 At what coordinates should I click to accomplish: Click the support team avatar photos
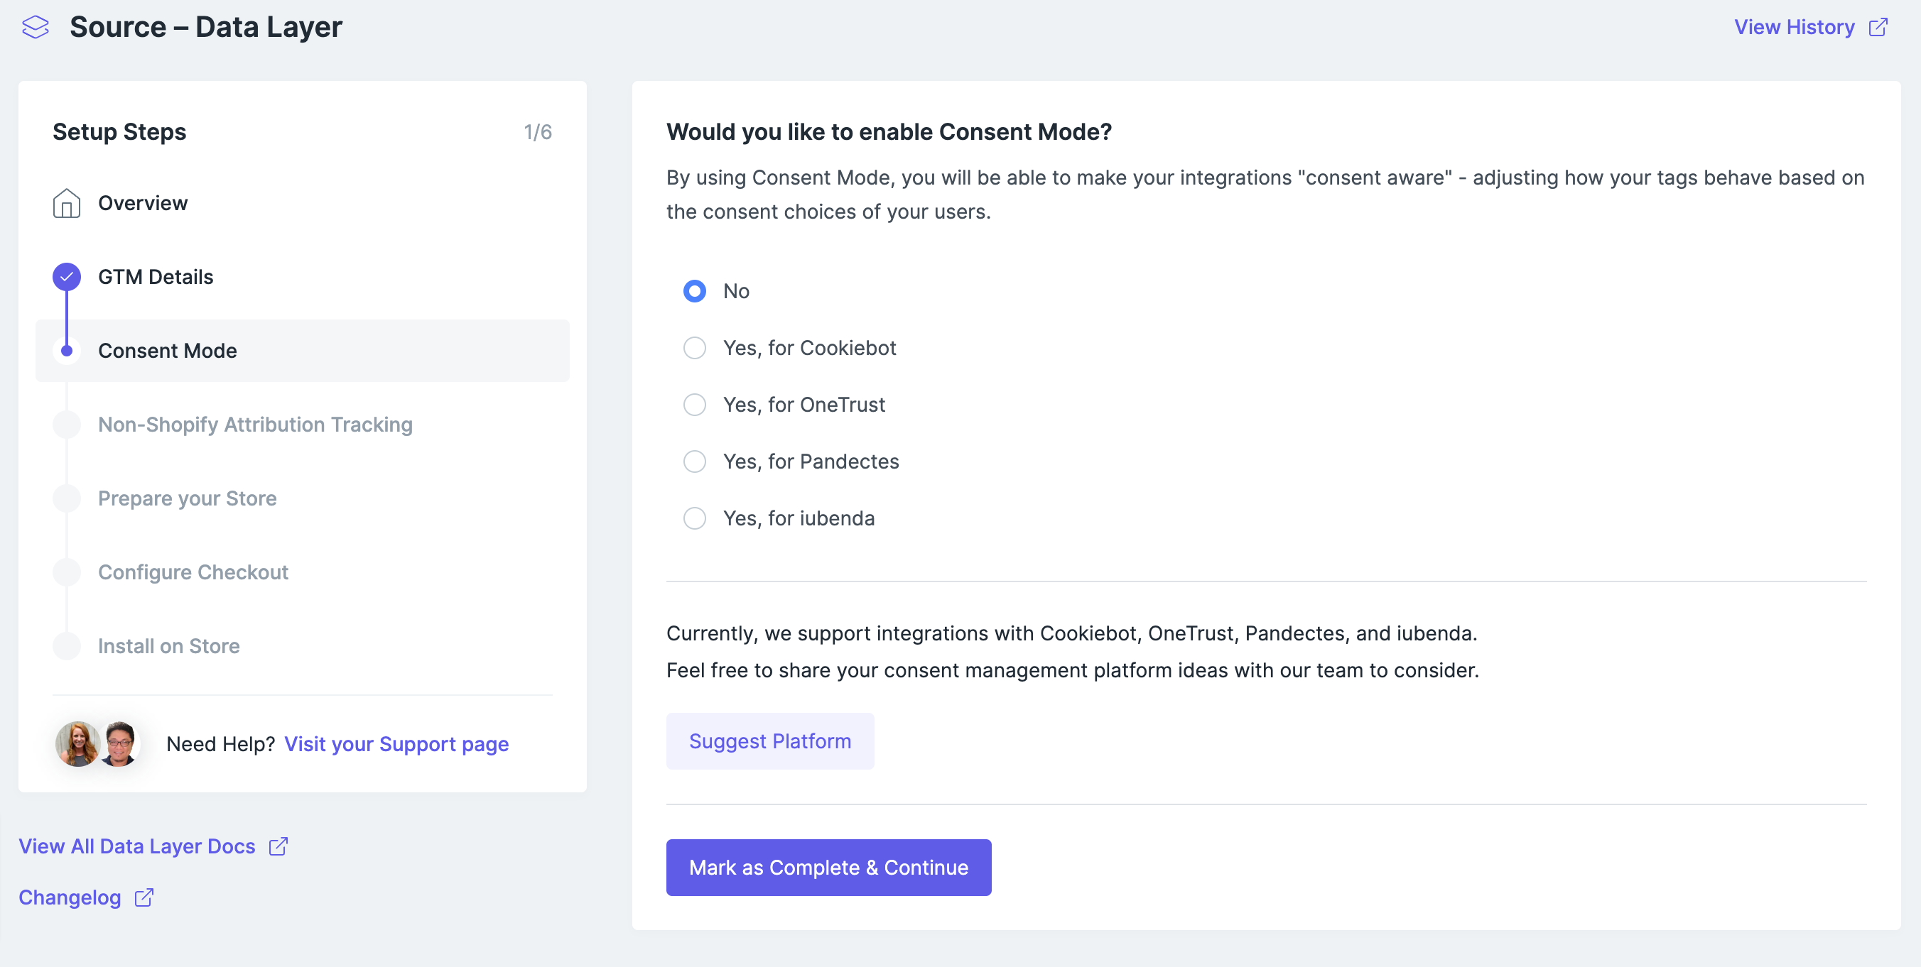click(97, 743)
